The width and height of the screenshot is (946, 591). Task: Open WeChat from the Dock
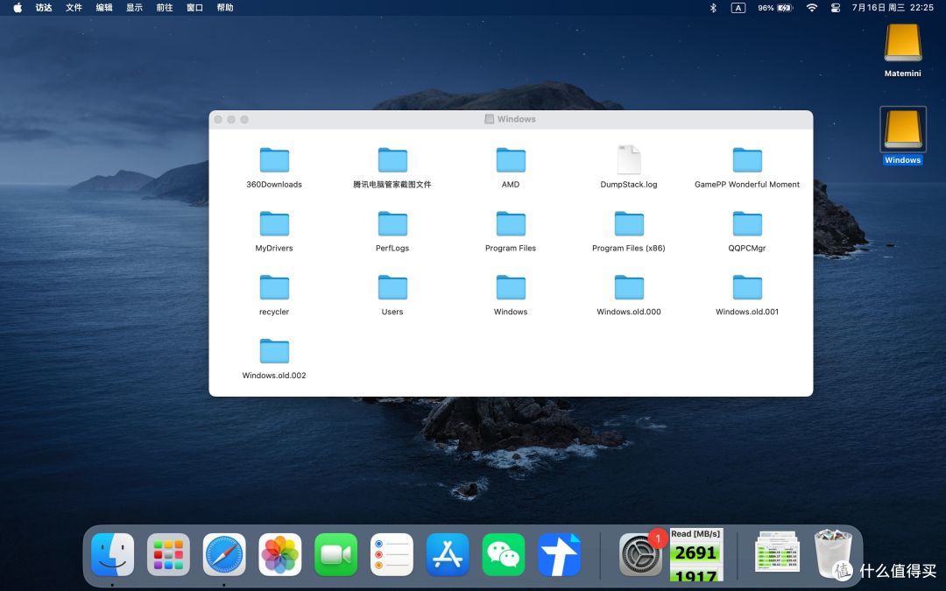[503, 555]
